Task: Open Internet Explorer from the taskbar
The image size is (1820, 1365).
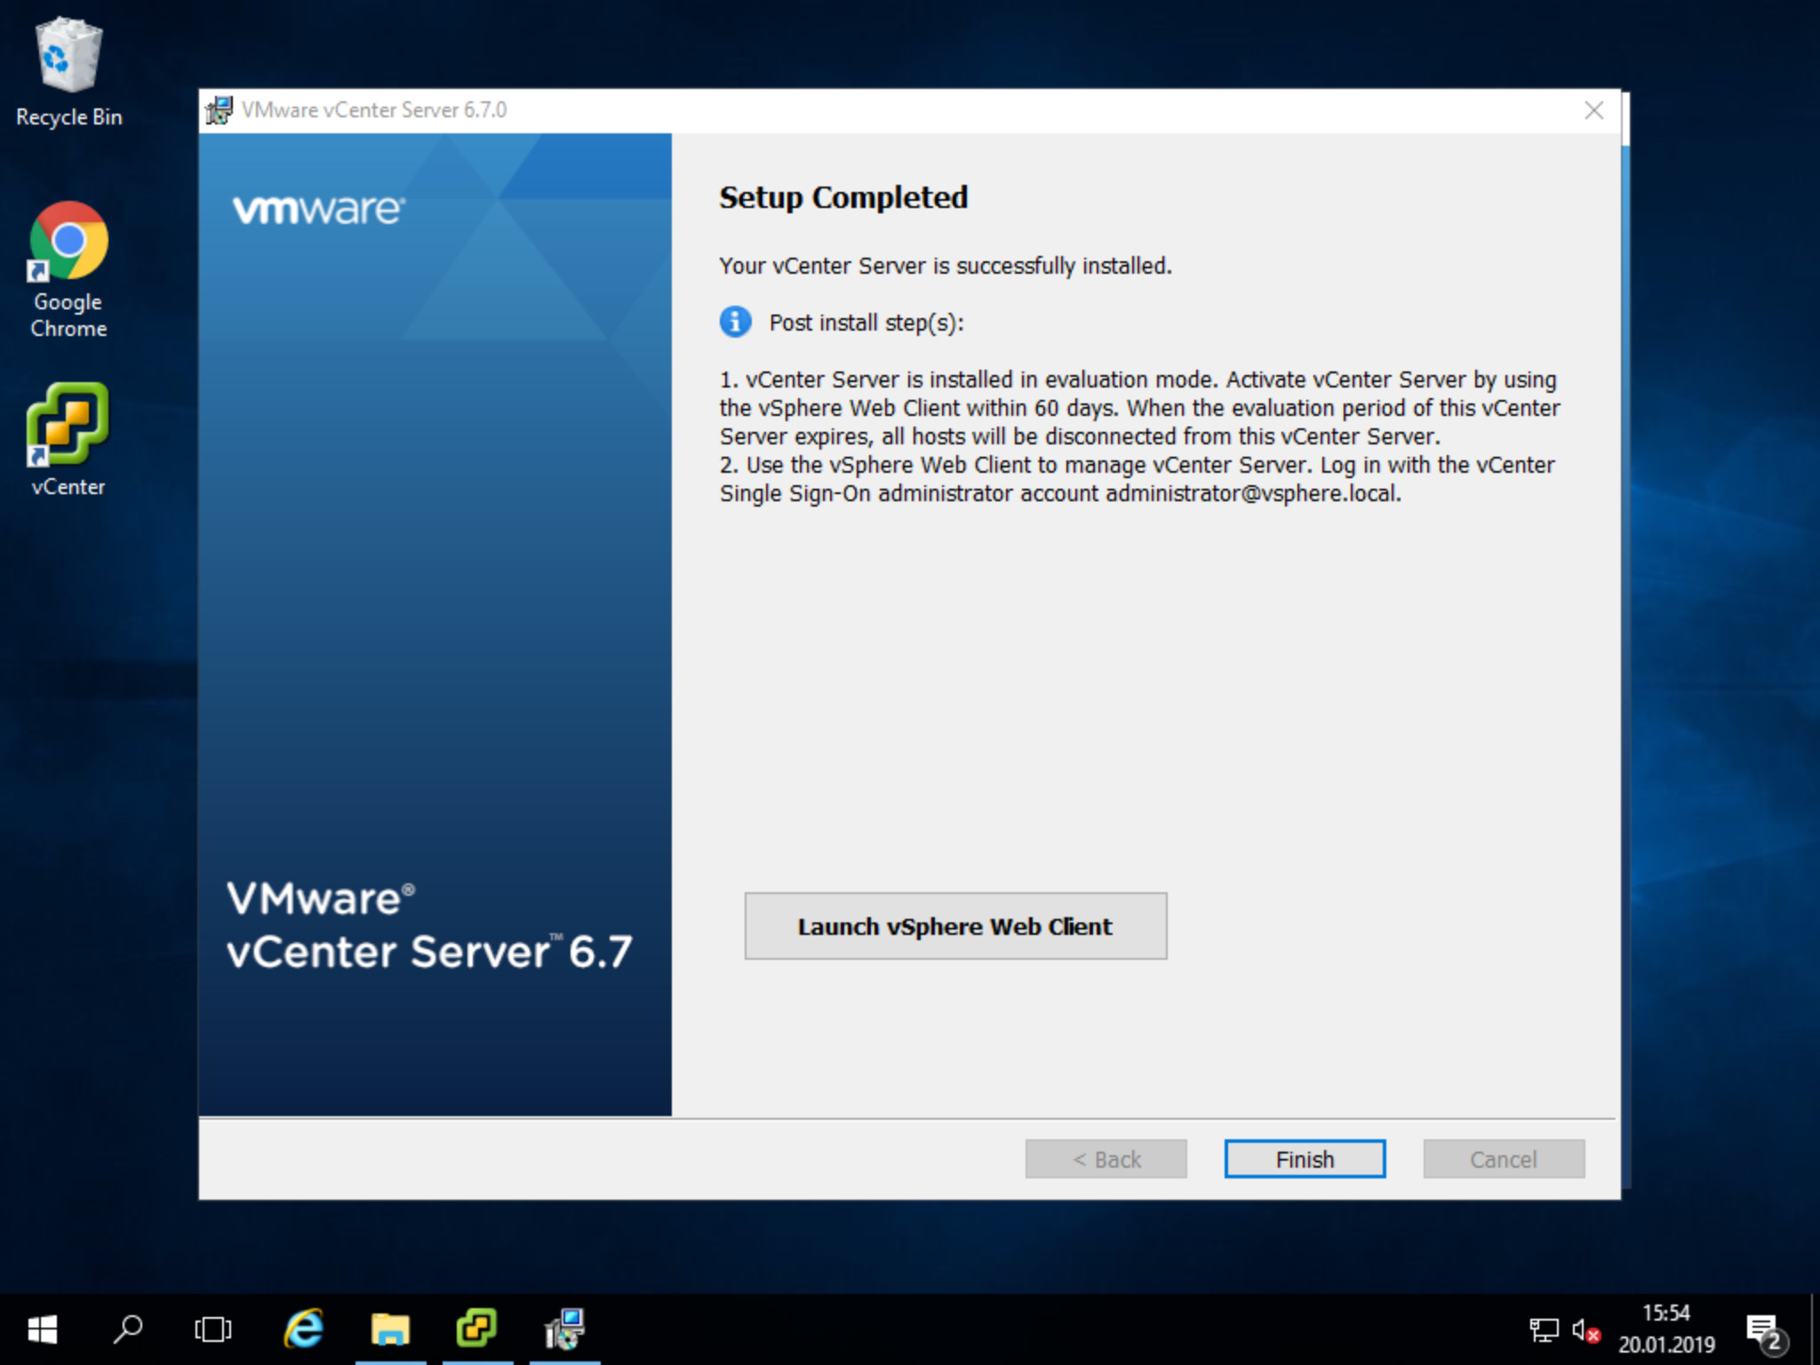Action: (x=304, y=1329)
